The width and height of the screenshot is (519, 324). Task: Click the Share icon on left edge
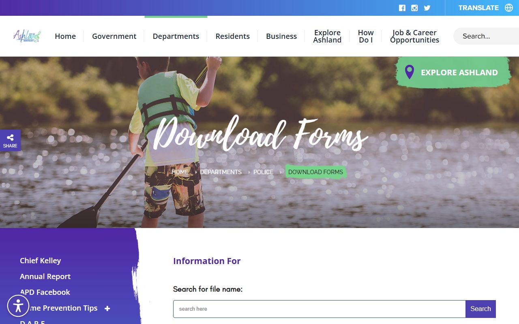pyautogui.click(x=10, y=141)
